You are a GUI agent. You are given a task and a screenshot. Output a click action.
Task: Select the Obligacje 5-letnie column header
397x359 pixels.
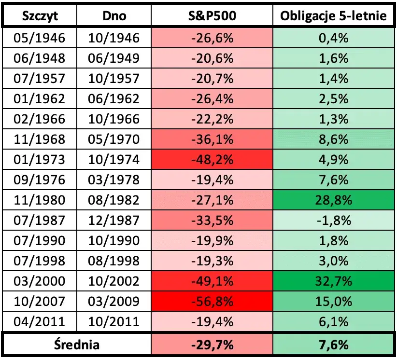coord(334,16)
